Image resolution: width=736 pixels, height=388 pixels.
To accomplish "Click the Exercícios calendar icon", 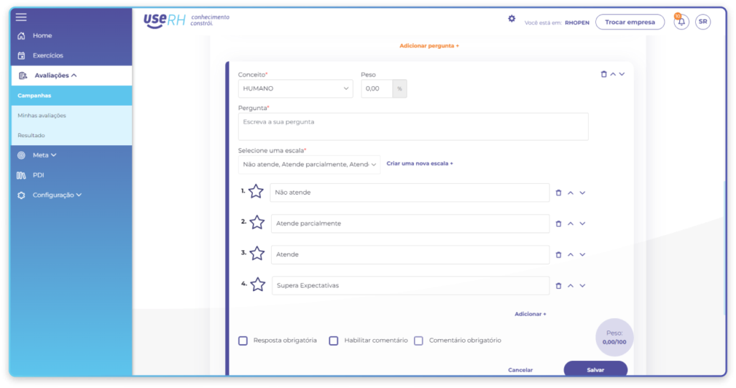I will coord(21,55).
